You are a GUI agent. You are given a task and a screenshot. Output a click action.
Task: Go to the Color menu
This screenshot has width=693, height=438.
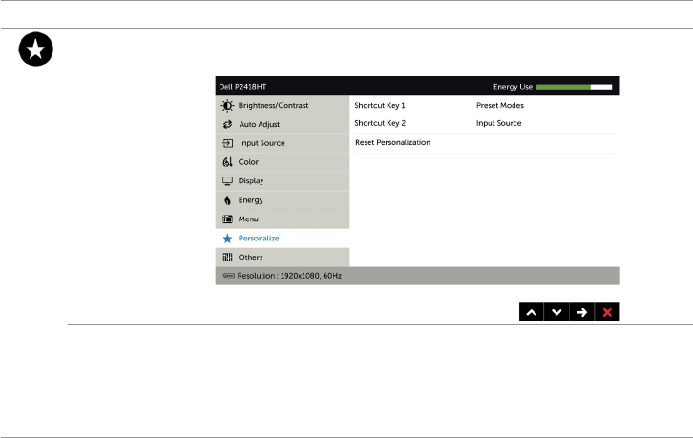pyautogui.click(x=283, y=162)
